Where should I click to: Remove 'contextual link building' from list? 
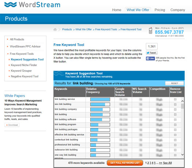tap(175, 140)
